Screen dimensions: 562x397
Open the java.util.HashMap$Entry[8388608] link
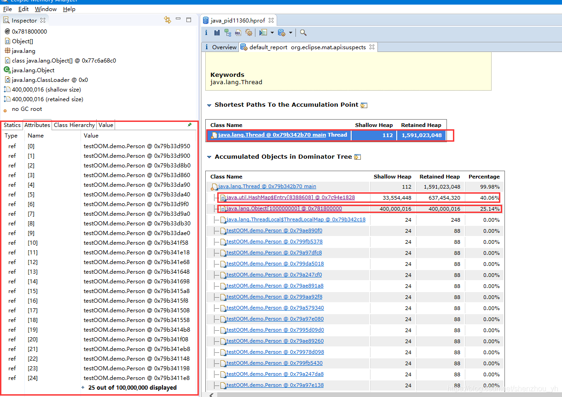290,198
